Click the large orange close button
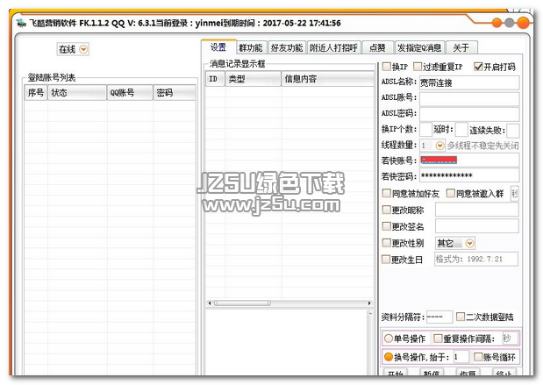The image size is (543, 385). click(x=523, y=23)
